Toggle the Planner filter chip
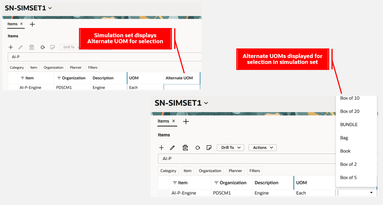 235,171
